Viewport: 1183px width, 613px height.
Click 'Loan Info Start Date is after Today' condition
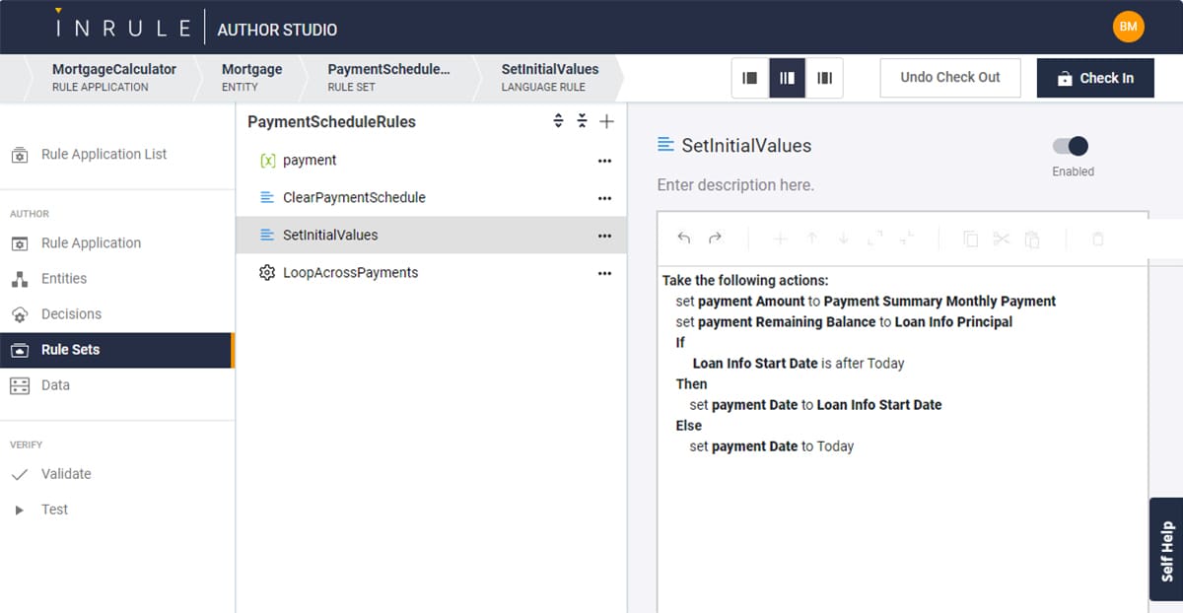tap(799, 364)
